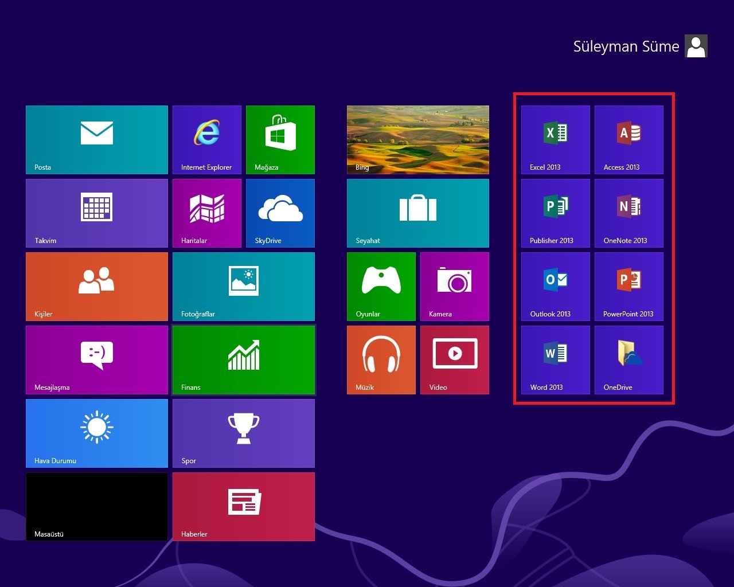
Task: Open the SkyDrive cloud tile
Action: [x=280, y=213]
